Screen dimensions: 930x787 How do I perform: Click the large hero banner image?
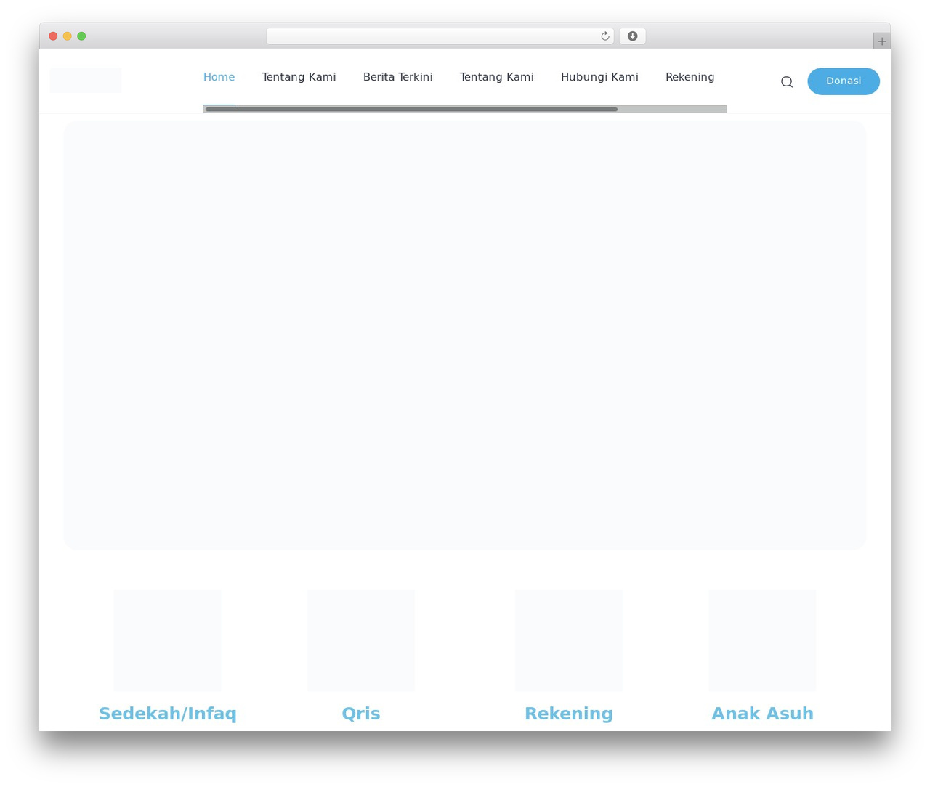[x=465, y=335]
